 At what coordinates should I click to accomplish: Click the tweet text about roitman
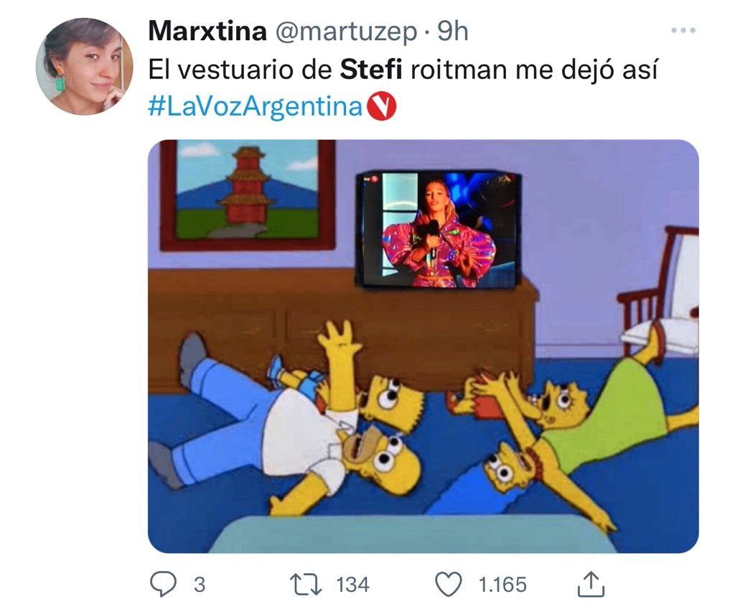(x=403, y=70)
